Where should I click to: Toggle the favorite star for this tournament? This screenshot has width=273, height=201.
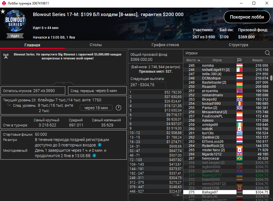(3, 12)
